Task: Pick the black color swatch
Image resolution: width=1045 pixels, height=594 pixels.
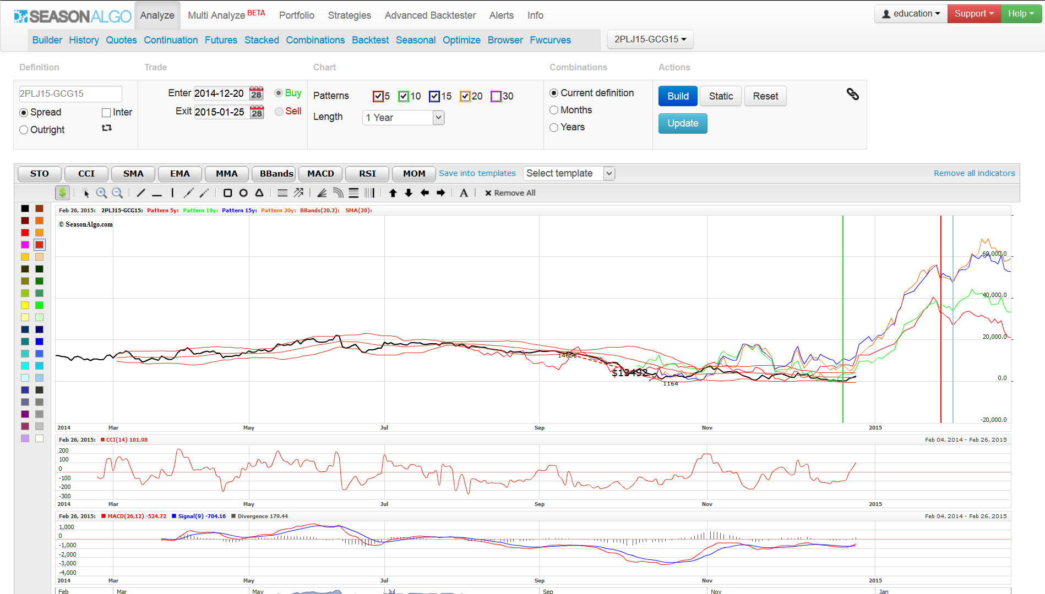Action: pyautogui.click(x=25, y=208)
